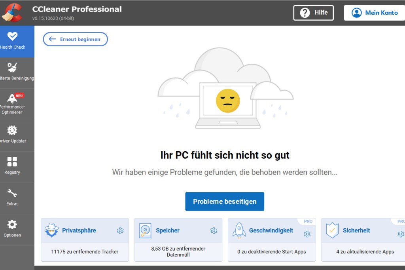Click the user avatar icon in Mein Konto
The width and height of the screenshot is (405, 270).
pyautogui.click(x=357, y=13)
